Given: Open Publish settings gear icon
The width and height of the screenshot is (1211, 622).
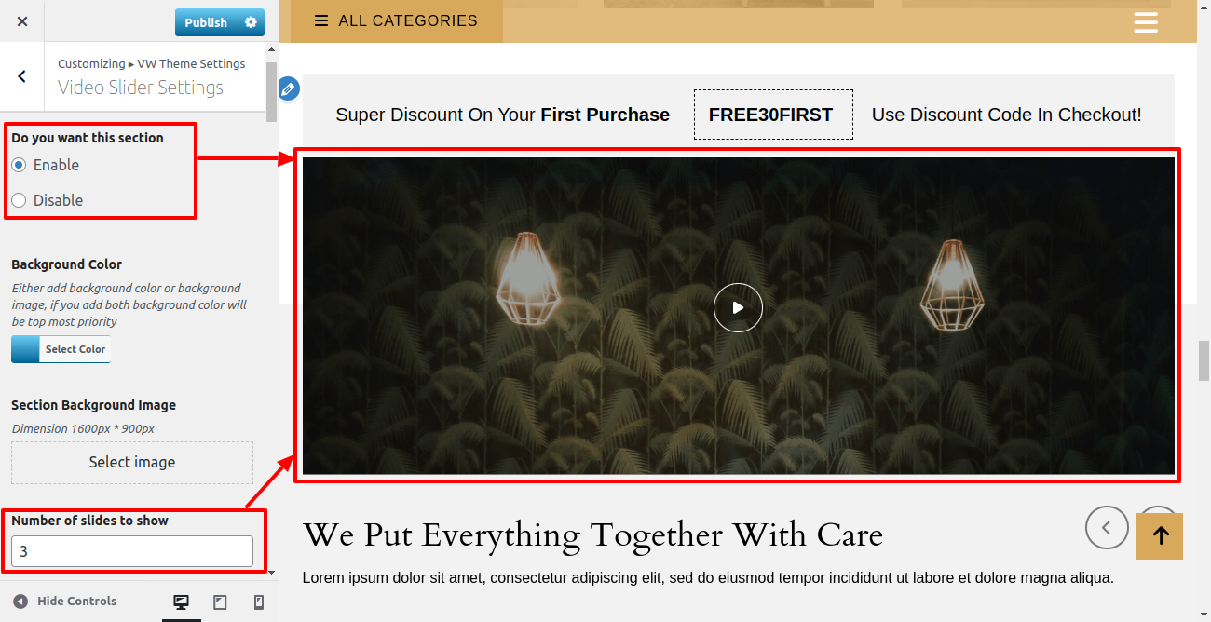Looking at the screenshot, I should 251,22.
